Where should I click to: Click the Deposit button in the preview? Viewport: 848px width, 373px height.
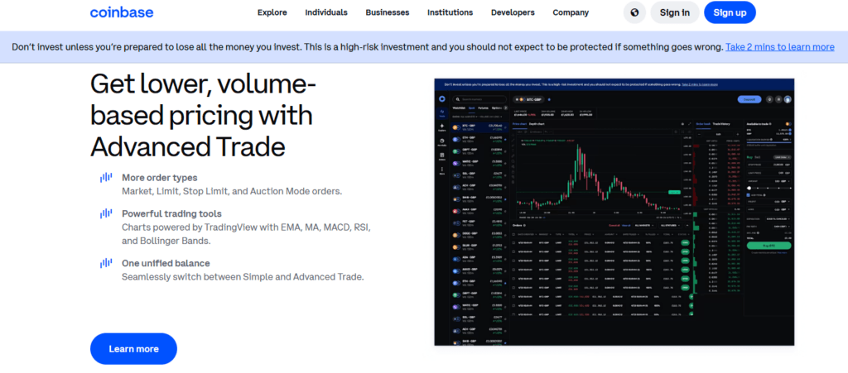pos(749,99)
